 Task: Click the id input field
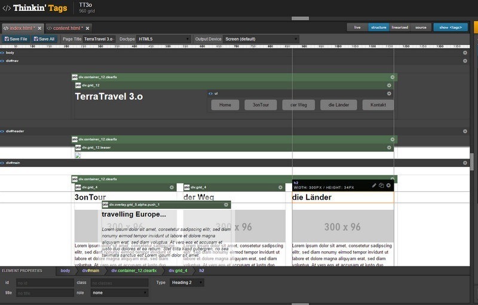point(45,283)
